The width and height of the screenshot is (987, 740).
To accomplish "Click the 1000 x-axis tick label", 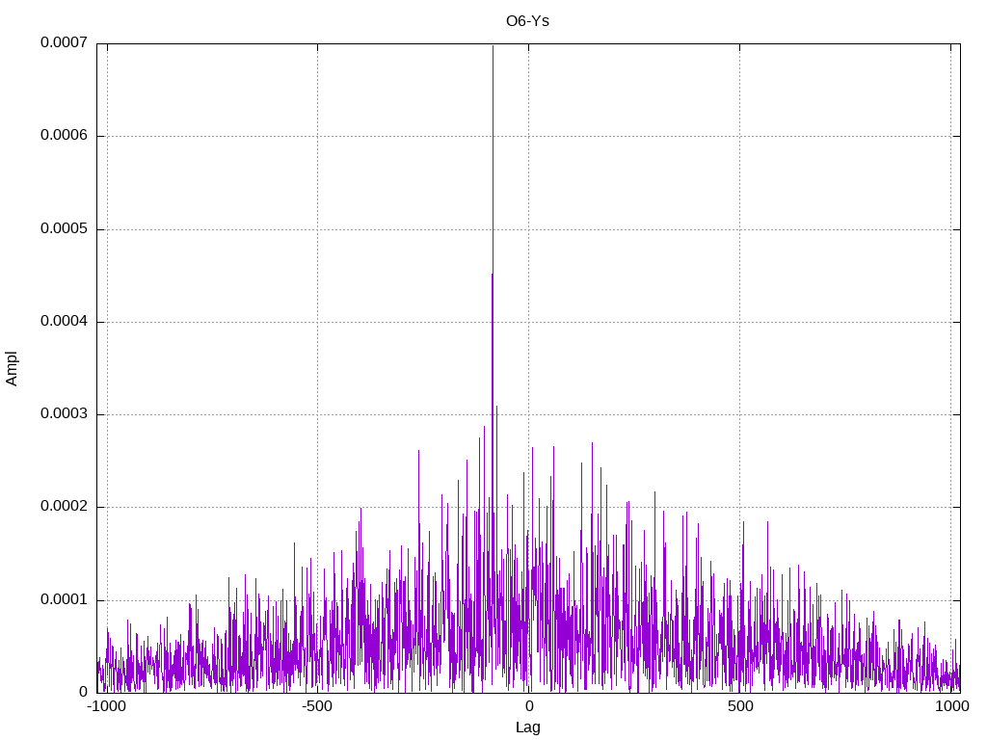I will [951, 706].
